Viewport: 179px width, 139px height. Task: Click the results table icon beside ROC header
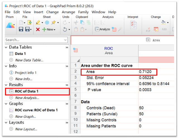pyautogui.click(x=75, y=50)
